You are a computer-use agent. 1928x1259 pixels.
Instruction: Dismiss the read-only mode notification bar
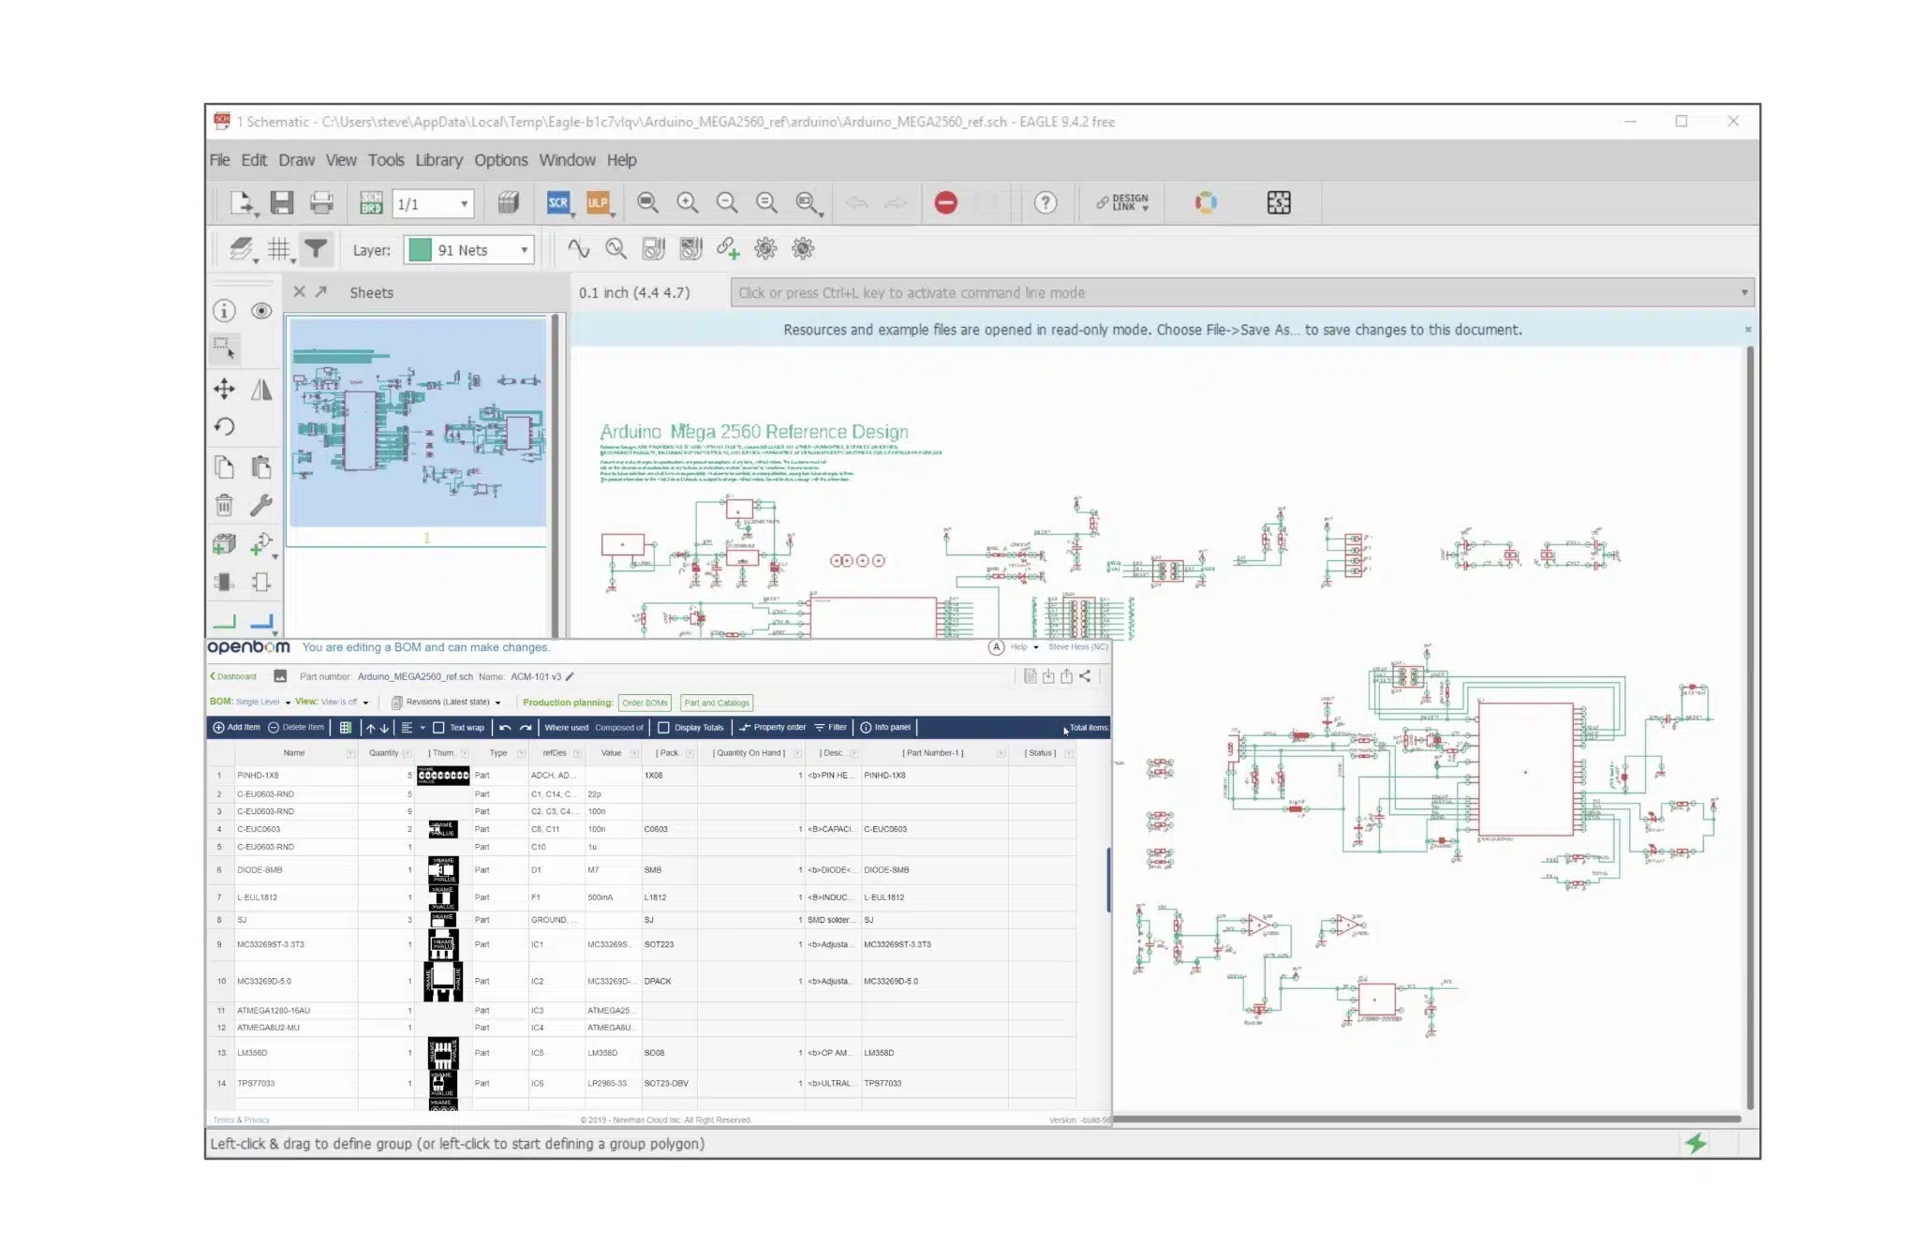tap(1748, 330)
